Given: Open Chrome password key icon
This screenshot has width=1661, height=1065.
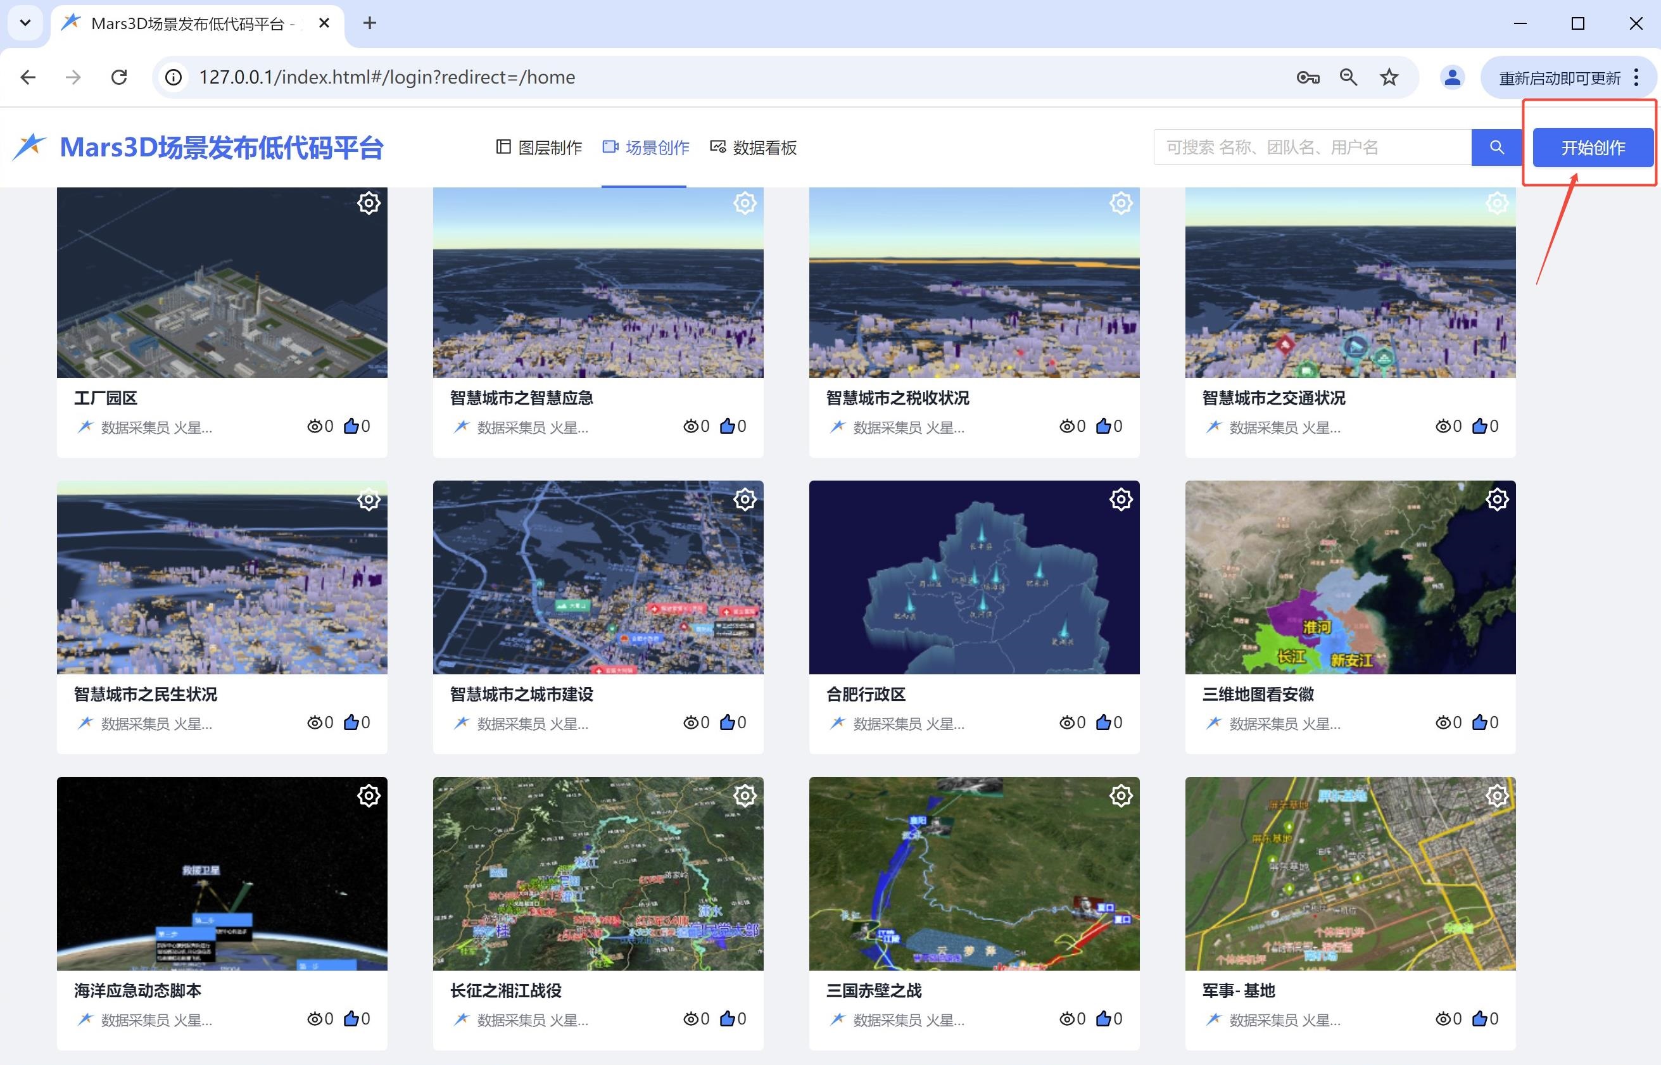Looking at the screenshot, I should 1308,77.
